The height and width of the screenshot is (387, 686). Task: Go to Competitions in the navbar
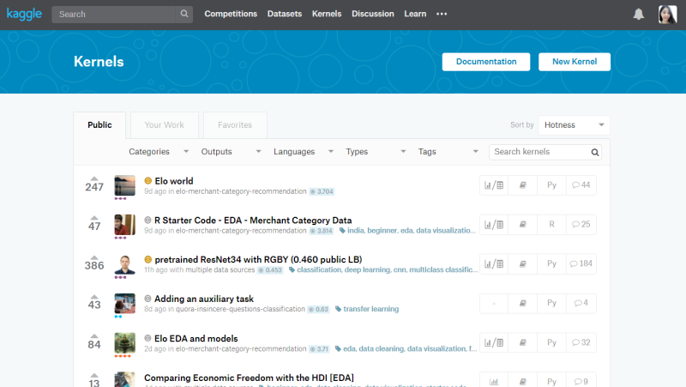click(x=231, y=14)
